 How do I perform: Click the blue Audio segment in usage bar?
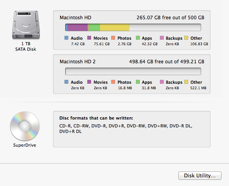66,28
